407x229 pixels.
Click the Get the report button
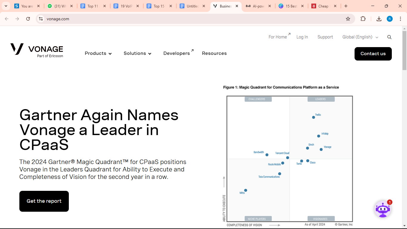click(44, 201)
